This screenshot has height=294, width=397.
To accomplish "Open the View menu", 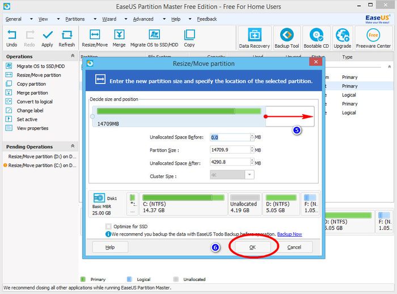I will point(43,19).
